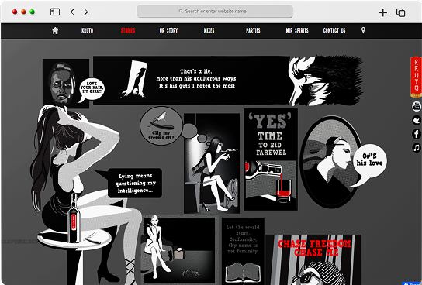Image resolution: width=422 pixels, height=285 pixels.
Task: Focus the Search or enter website name field
Action: click(215, 12)
